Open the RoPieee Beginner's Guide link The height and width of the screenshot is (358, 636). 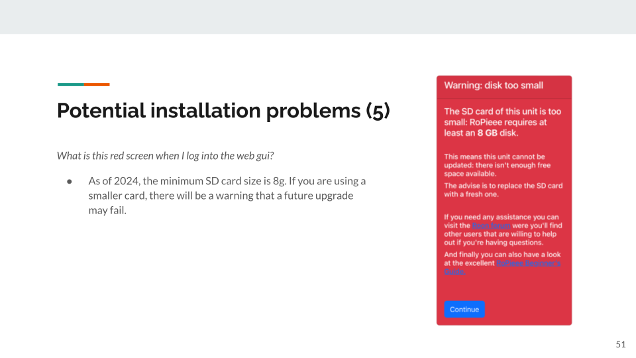503,267
